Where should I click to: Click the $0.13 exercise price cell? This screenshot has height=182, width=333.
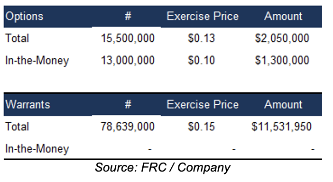pyautogui.click(x=201, y=38)
